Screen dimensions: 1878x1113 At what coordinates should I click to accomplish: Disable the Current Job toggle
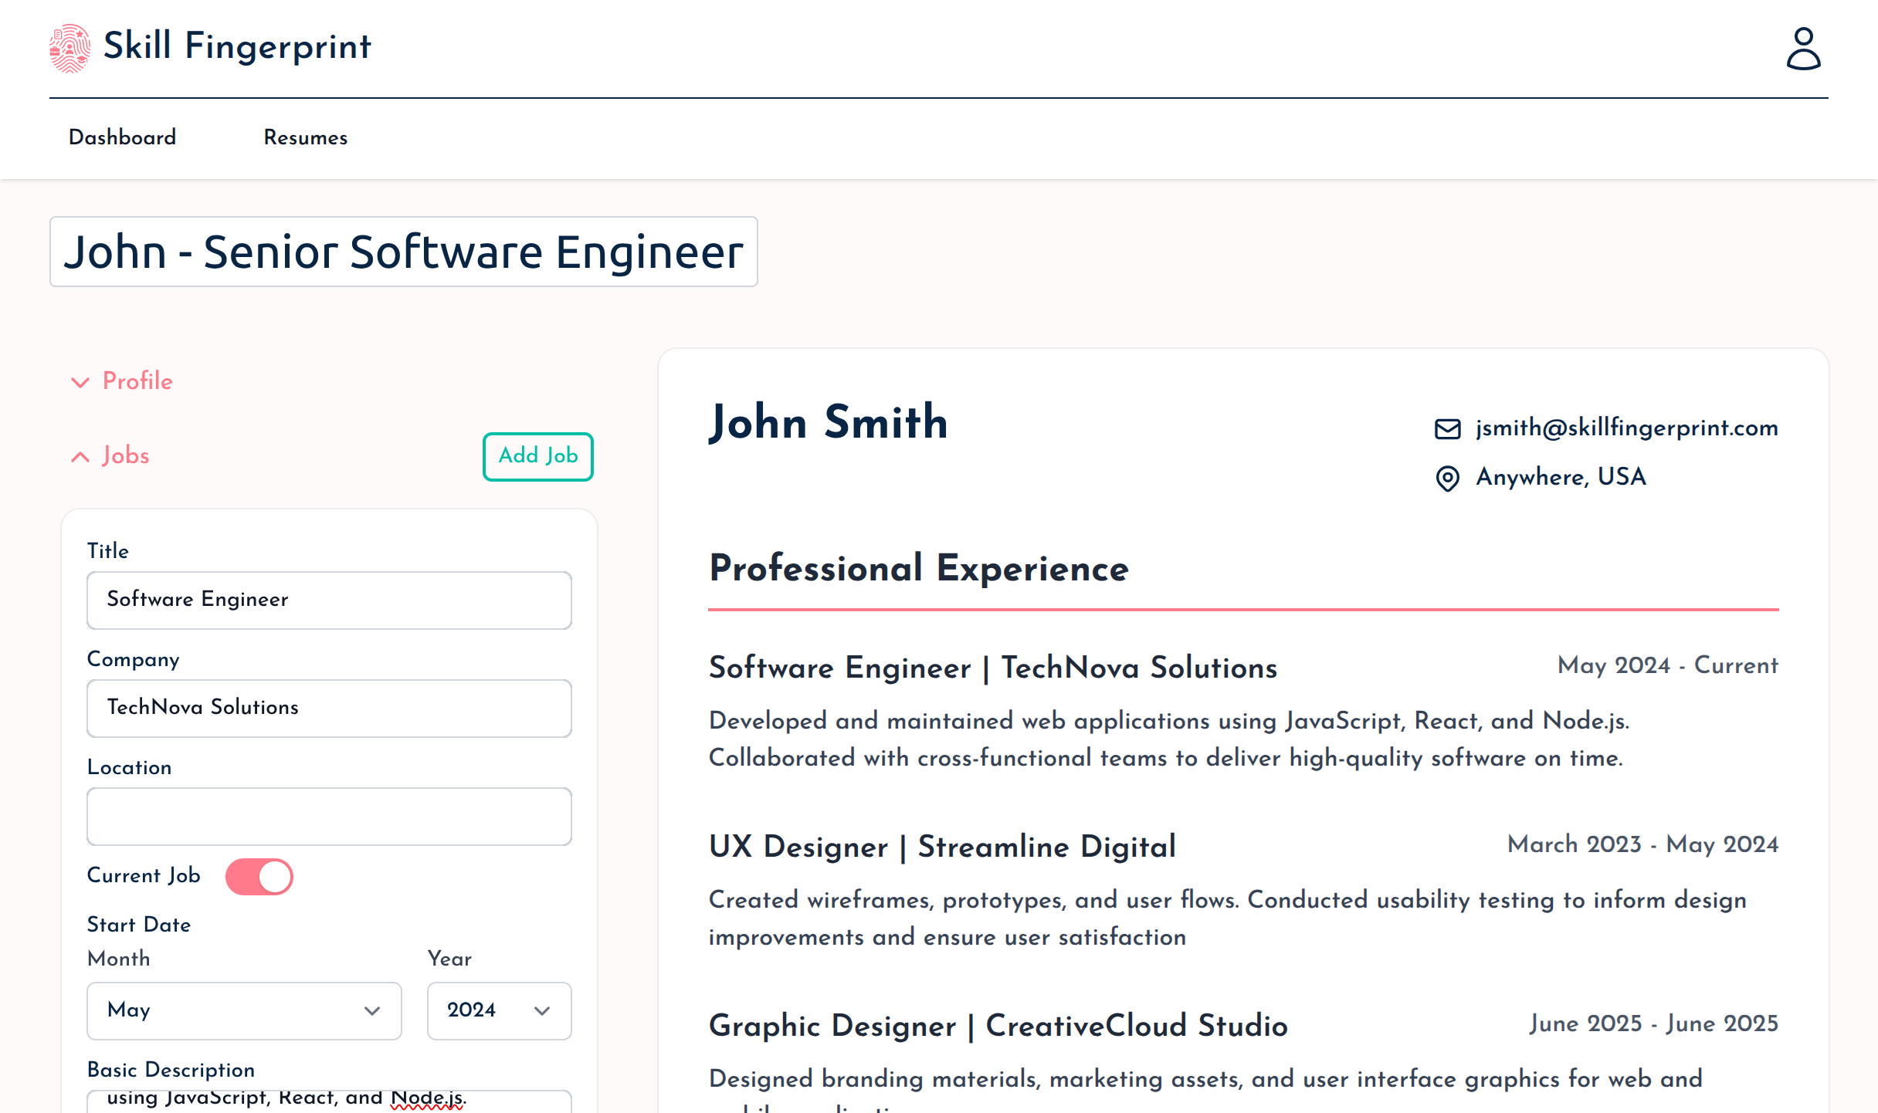(x=259, y=877)
